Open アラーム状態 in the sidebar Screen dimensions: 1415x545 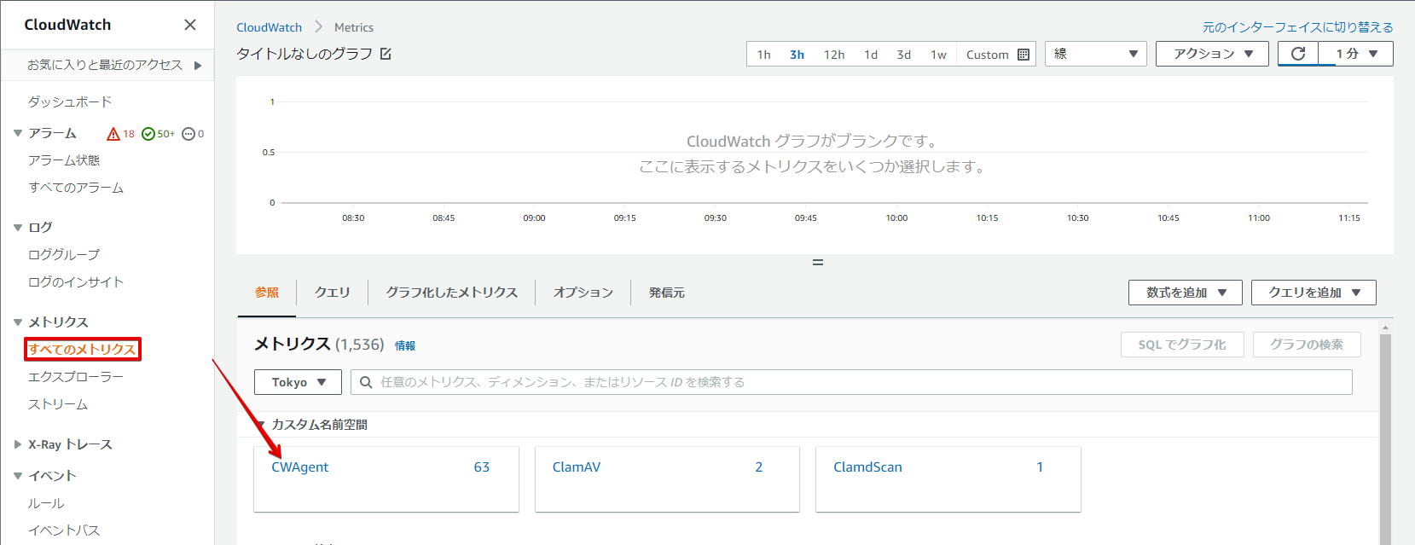click(64, 160)
